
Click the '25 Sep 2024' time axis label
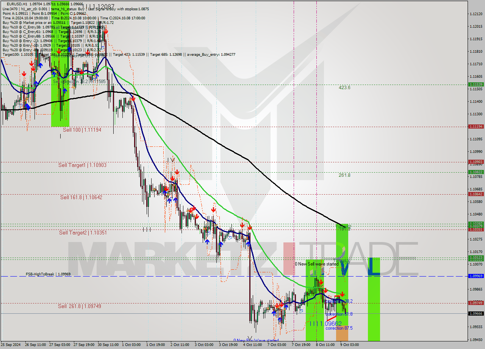point(11,345)
